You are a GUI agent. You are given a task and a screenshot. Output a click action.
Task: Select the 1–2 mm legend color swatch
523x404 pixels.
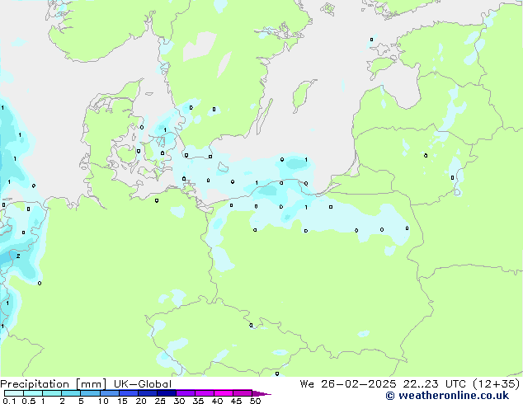point(52,393)
